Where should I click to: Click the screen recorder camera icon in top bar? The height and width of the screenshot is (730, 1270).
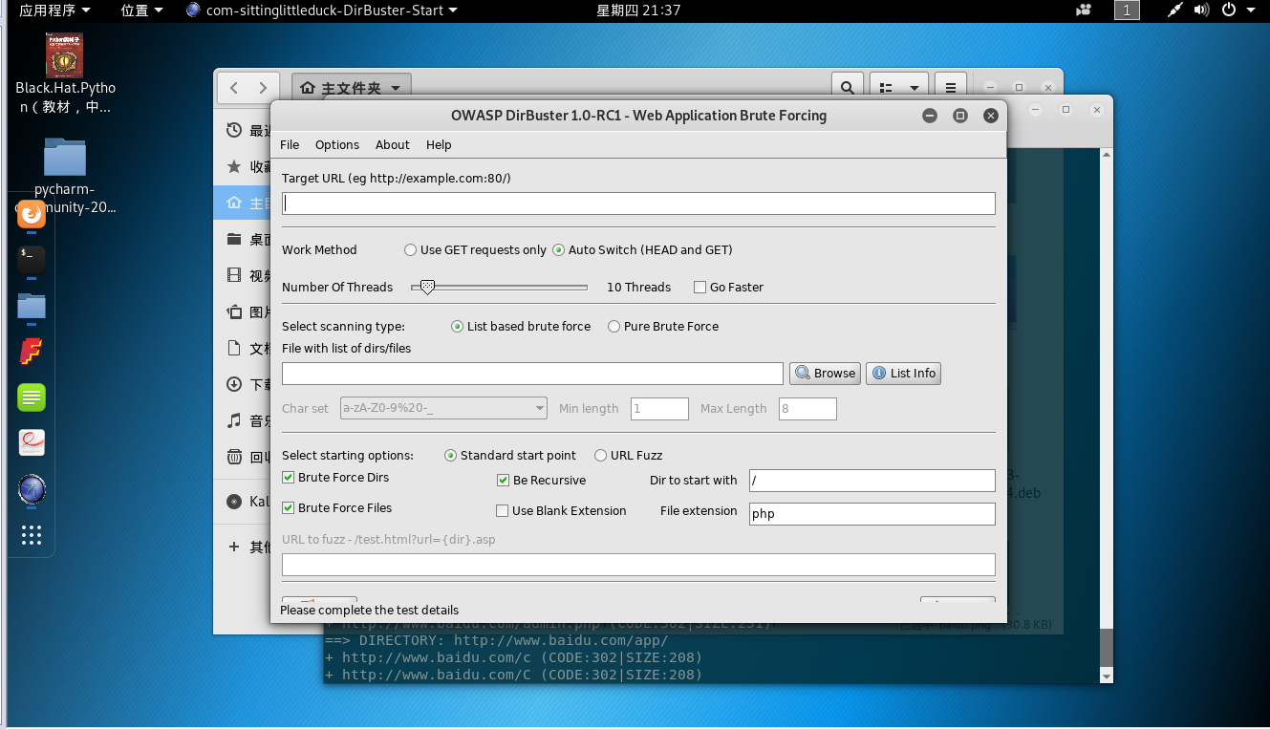pyautogui.click(x=1084, y=11)
